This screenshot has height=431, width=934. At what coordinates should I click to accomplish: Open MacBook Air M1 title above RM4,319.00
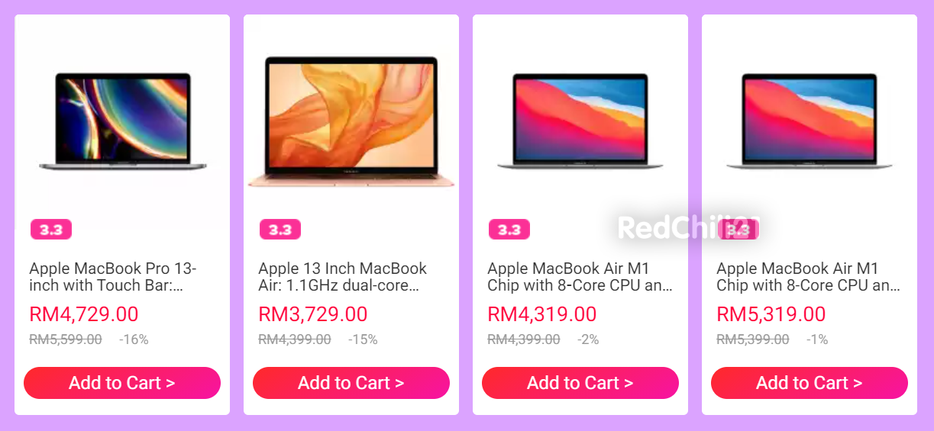click(580, 277)
